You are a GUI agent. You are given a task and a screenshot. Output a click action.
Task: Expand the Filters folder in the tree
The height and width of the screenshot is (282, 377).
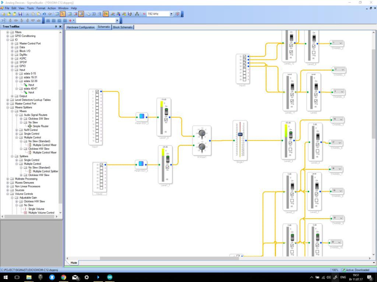7,32
